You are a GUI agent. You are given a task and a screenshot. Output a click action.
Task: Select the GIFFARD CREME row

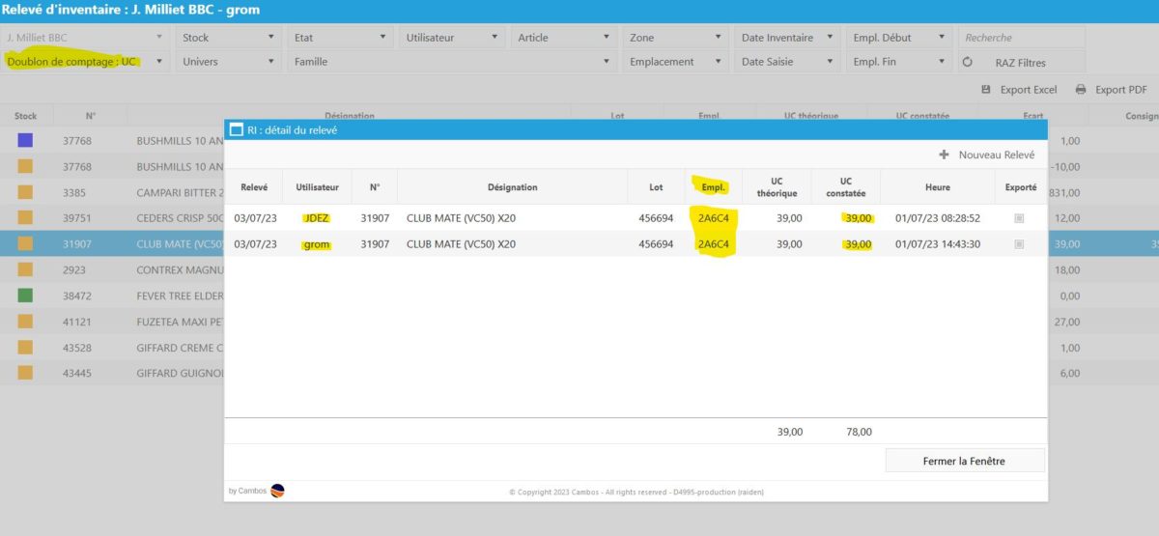(112, 347)
